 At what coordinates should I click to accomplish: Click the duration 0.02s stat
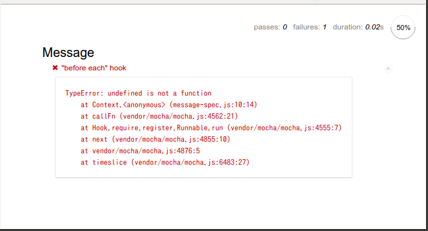coord(358,27)
